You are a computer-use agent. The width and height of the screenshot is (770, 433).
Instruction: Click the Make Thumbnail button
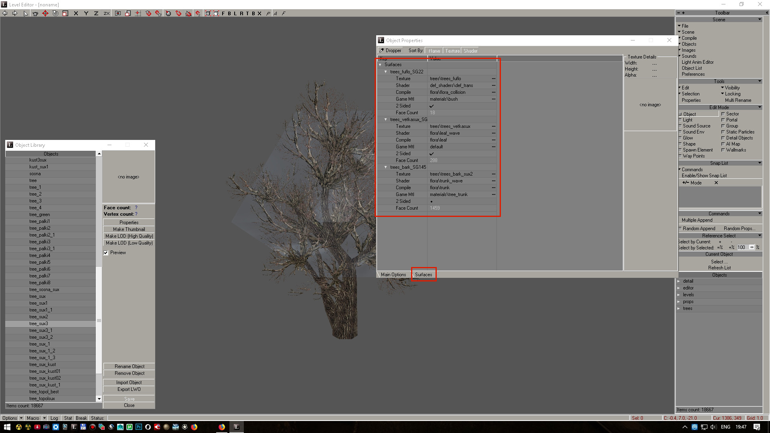point(129,229)
